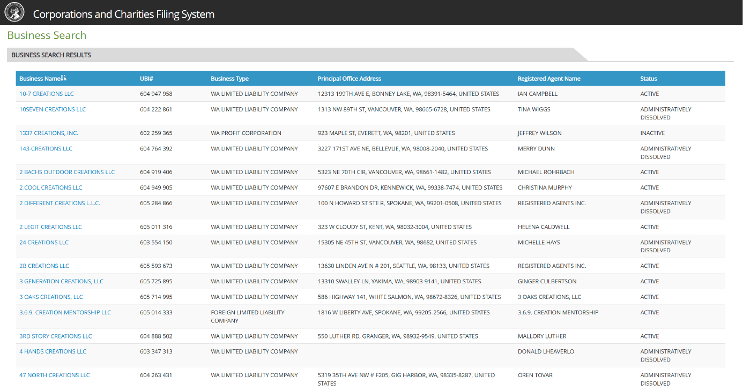Viewport: 743px width, 391px height.
Task: Click INACTIVE status of 1337 CREATIONS
Action: pyautogui.click(x=652, y=133)
